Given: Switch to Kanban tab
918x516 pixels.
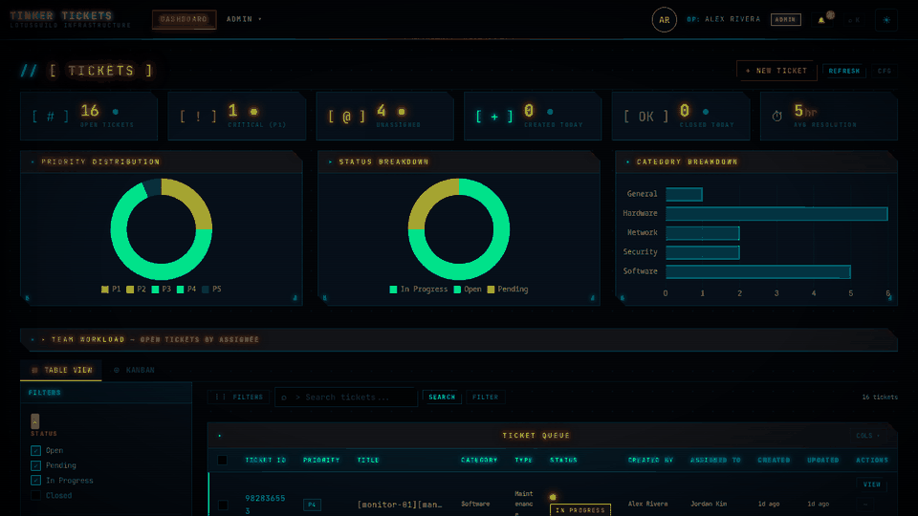Looking at the screenshot, I should coord(134,371).
